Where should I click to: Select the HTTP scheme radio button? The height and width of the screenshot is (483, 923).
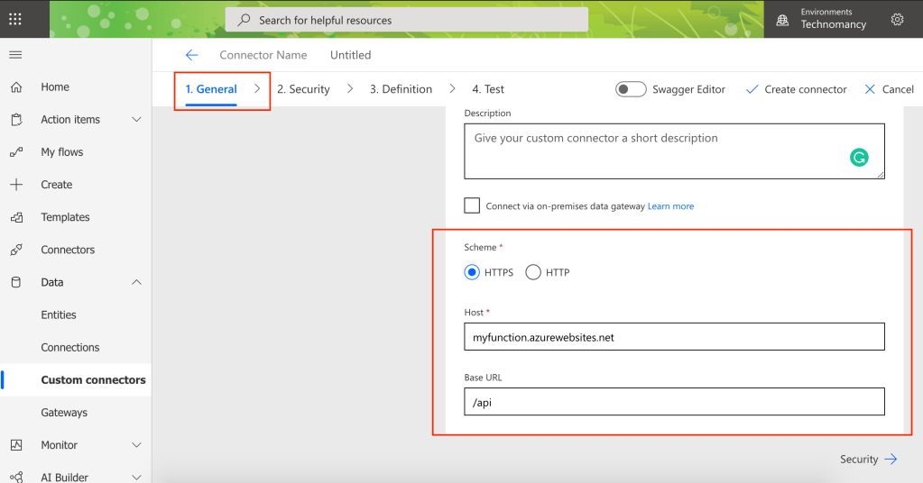(533, 272)
